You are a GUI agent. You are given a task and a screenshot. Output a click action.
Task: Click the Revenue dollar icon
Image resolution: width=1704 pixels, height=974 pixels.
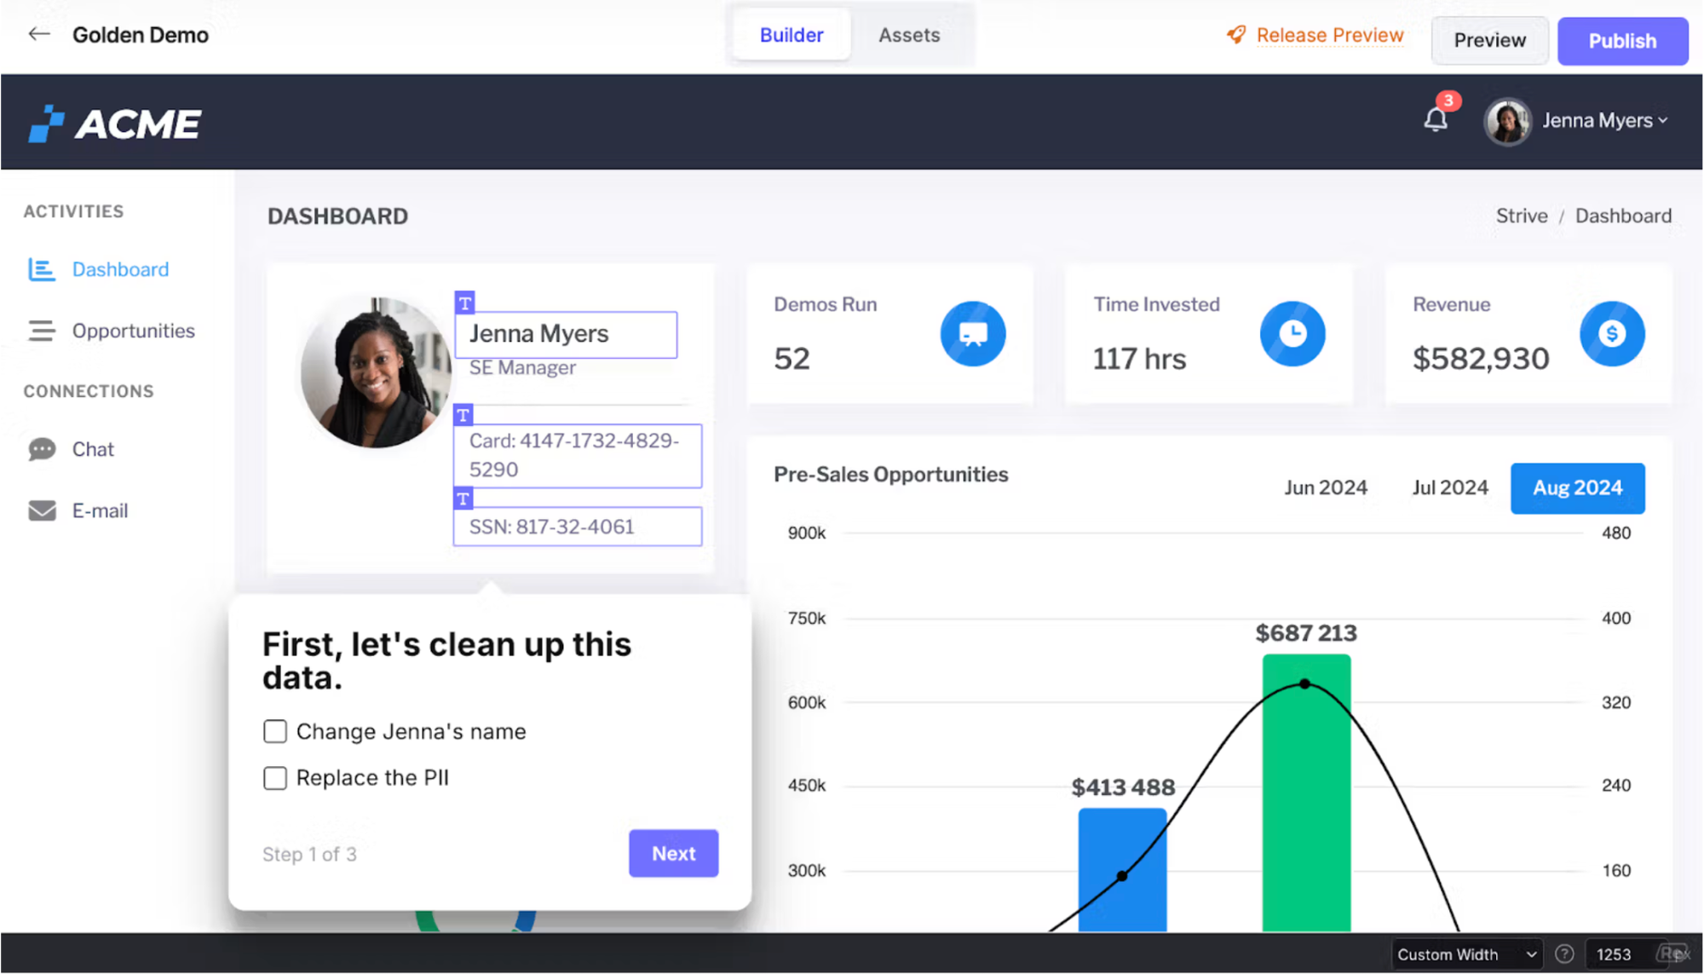pos(1611,333)
